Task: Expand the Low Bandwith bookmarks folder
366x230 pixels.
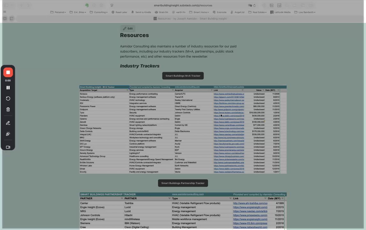Action: pyautogui.click(x=305, y=12)
